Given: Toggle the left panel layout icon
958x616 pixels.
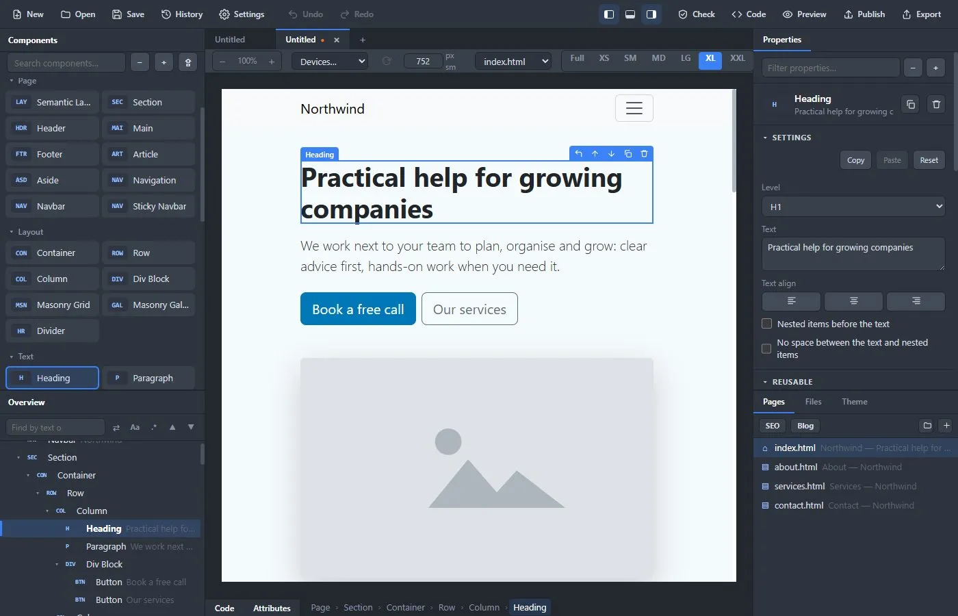Looking at the screenshot, I should pos(608,14).
